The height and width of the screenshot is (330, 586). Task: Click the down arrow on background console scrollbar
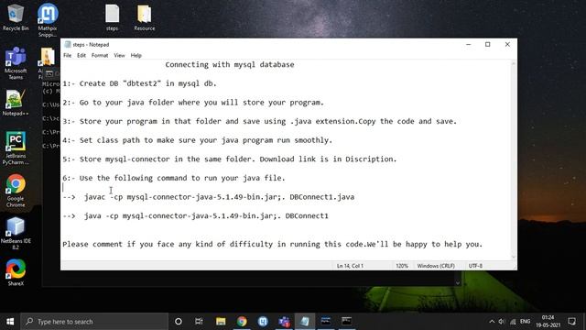[458, 283]
